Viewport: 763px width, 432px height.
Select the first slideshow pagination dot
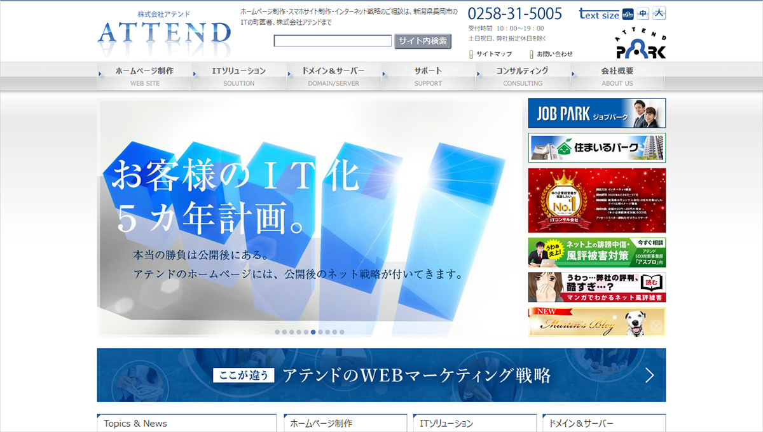click(x=277, y=332)
